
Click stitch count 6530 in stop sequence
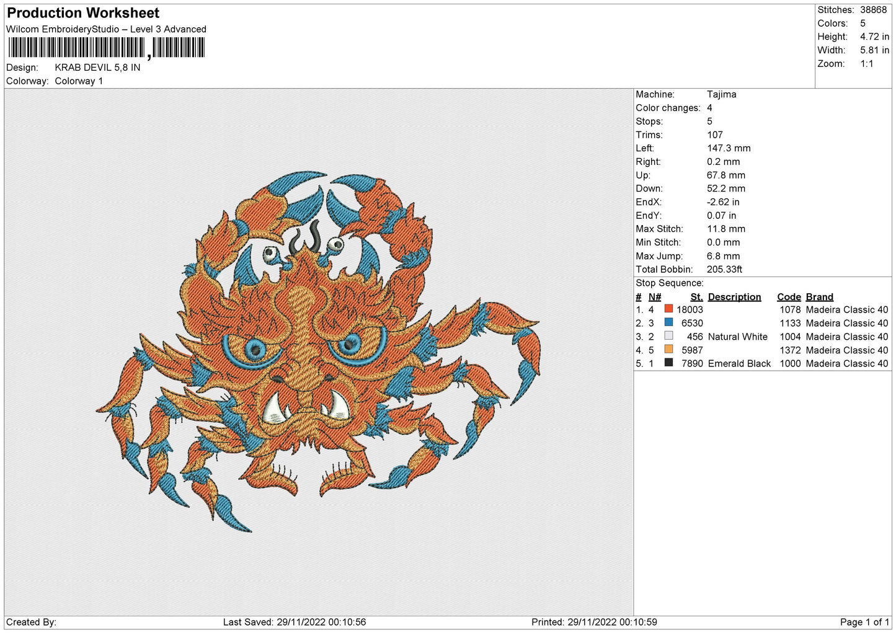(692, 323)
